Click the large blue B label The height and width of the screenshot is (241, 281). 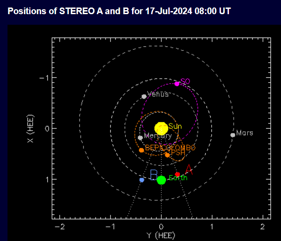pos(154,175)
